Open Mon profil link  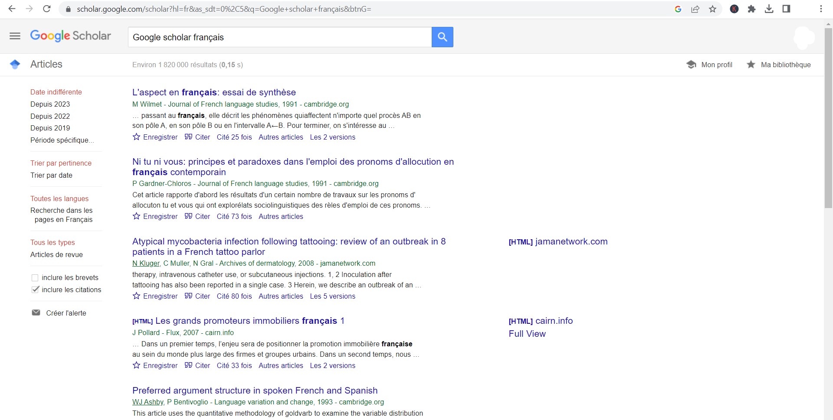[x=716, y=65]
